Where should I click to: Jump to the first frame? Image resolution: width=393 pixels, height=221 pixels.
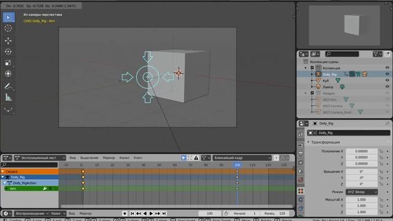click(132, 214)
